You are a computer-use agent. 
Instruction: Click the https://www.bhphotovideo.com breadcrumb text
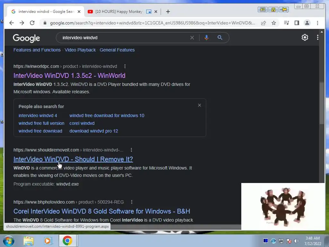pyautogui.click(x=44, y=202)
